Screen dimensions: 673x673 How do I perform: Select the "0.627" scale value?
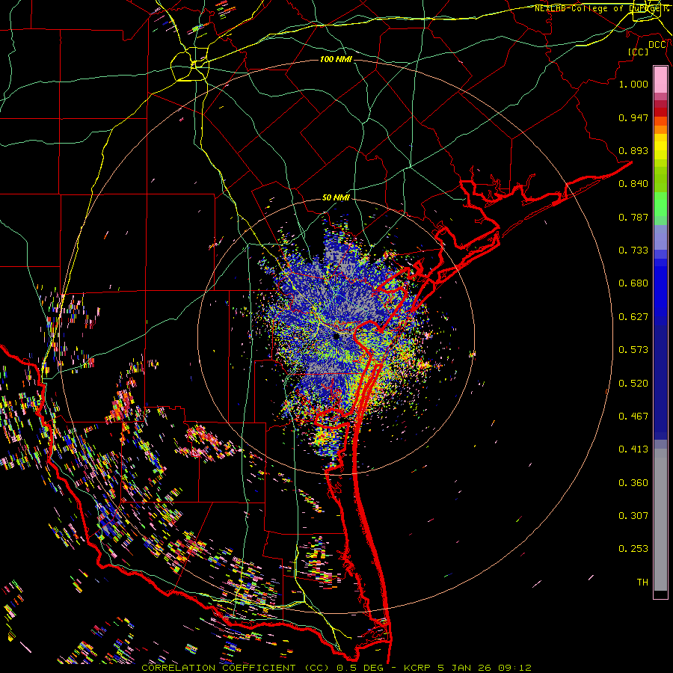coord(633,317)
